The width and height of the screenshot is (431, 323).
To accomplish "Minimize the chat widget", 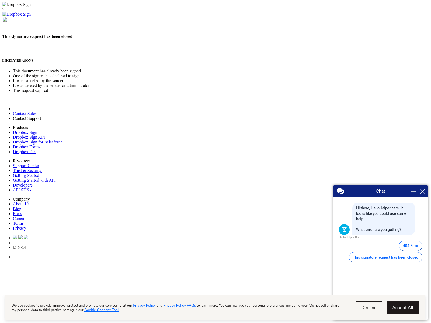I will pyautogui.click(x=414, y=191).
